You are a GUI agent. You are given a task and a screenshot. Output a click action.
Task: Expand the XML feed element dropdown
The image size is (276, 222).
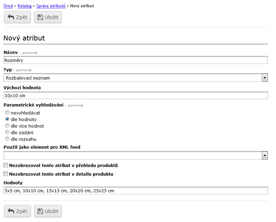tap(265, 156)
